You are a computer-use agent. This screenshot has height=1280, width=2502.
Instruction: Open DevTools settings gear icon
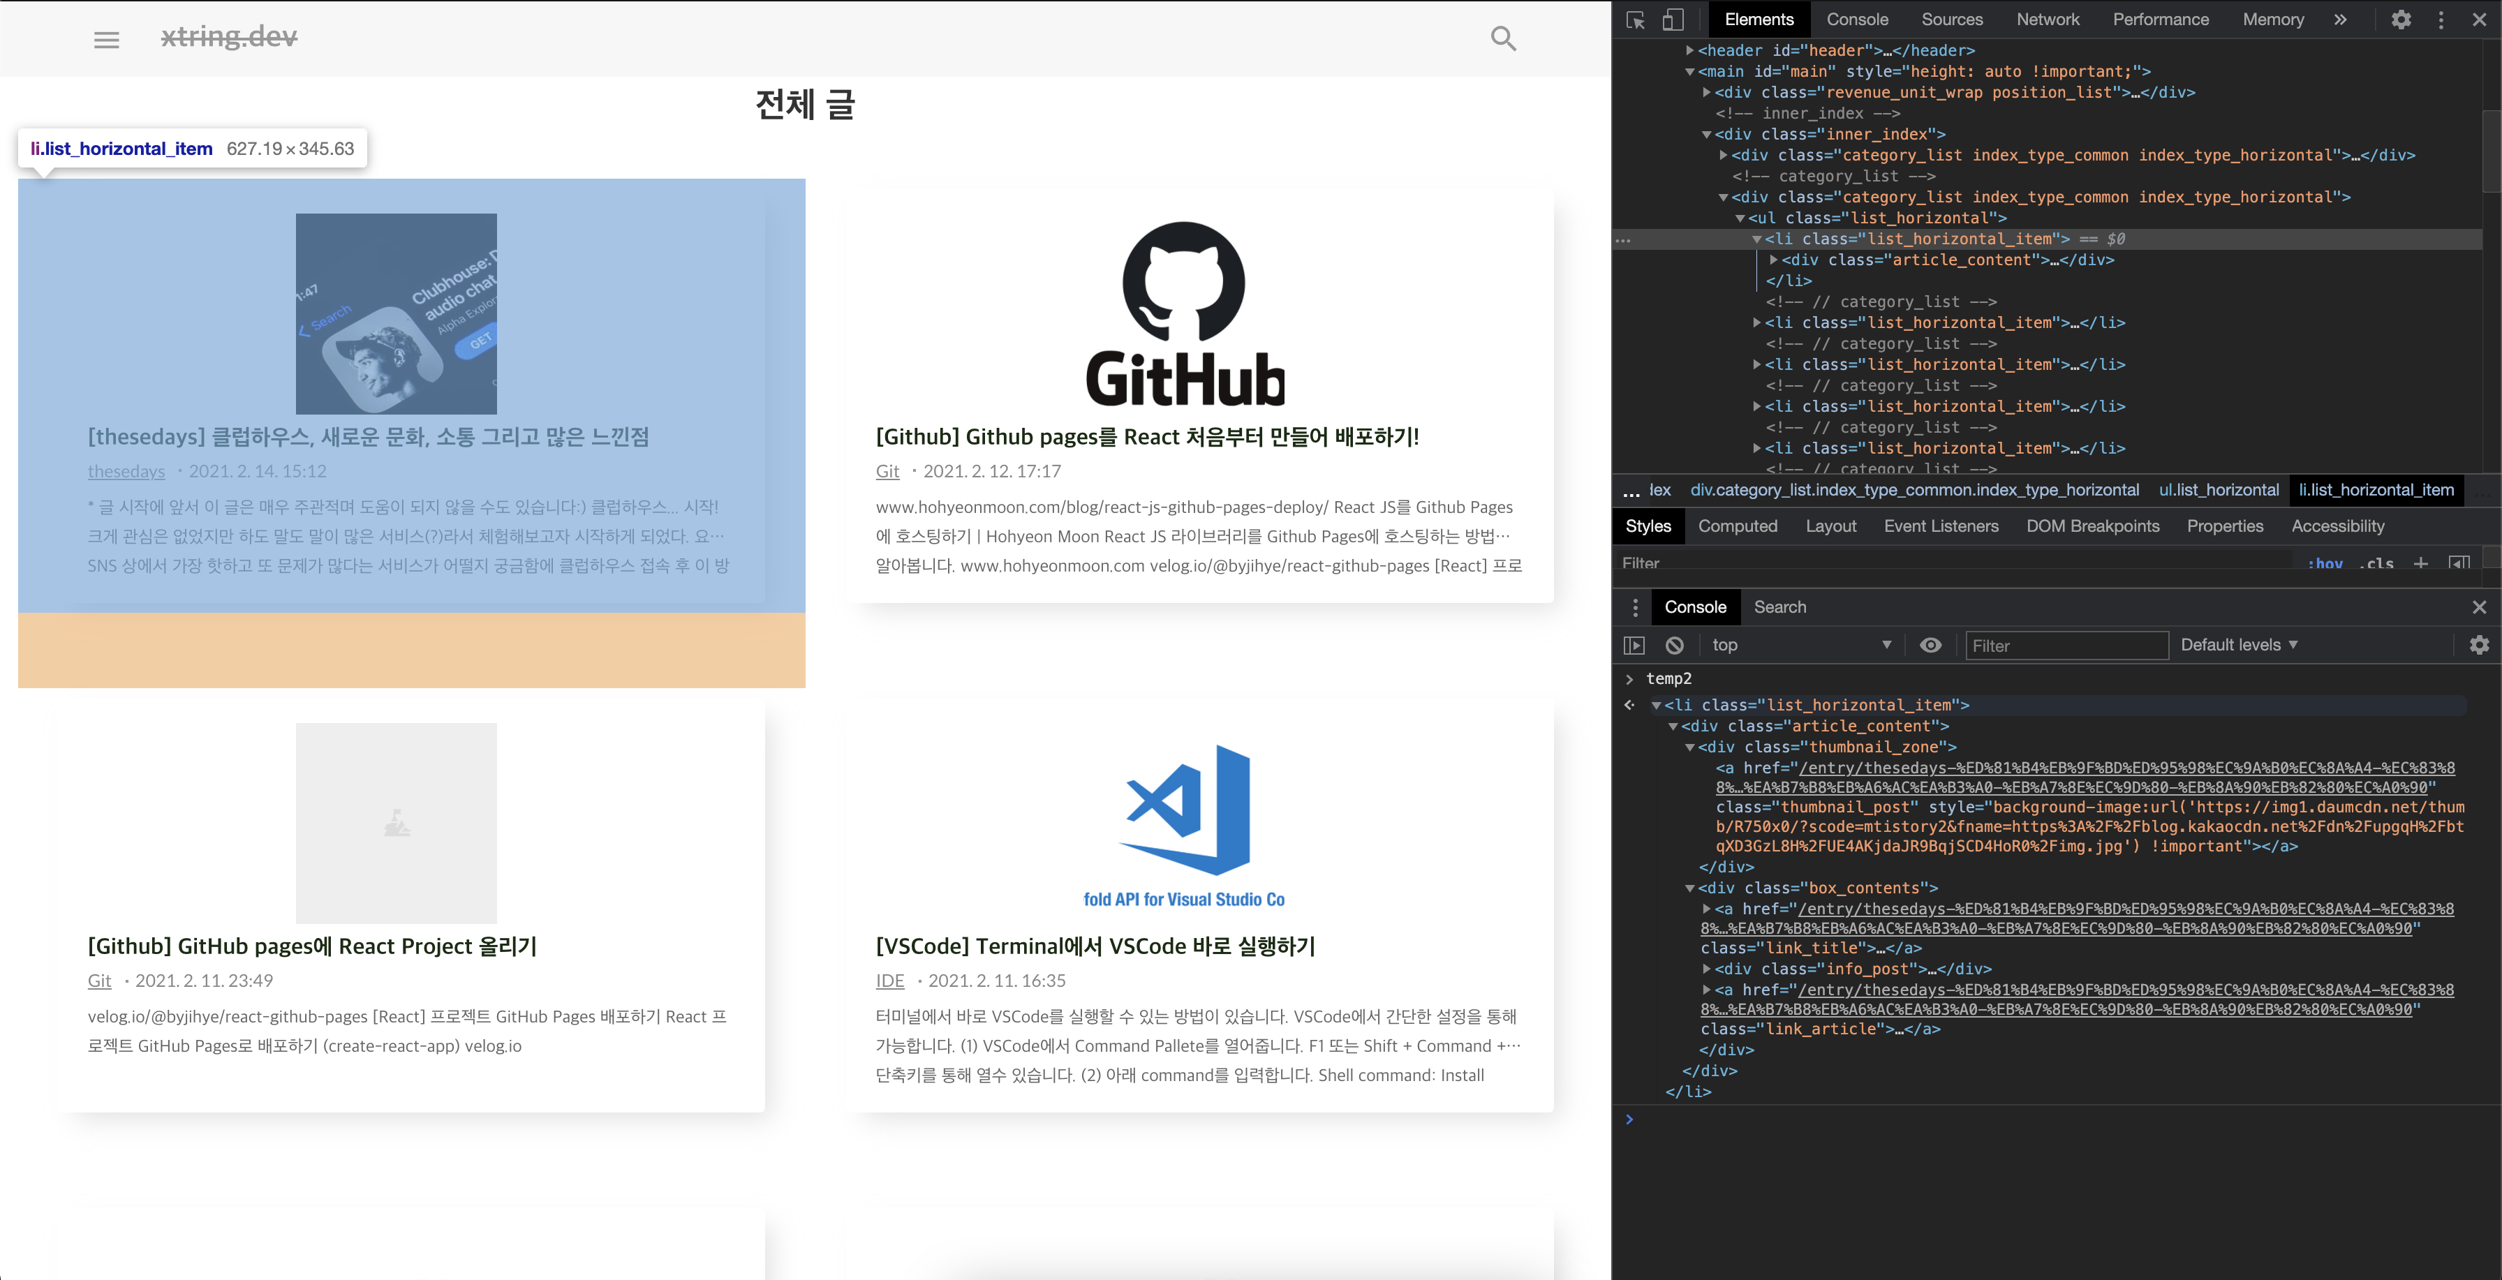(x=2401, y=20)
